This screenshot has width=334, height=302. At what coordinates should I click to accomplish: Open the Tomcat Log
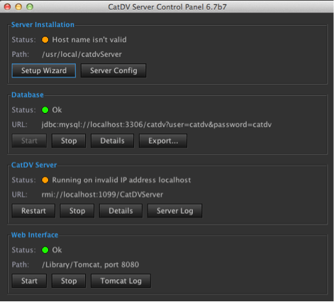pyautogui.click(x=121, y=281)
